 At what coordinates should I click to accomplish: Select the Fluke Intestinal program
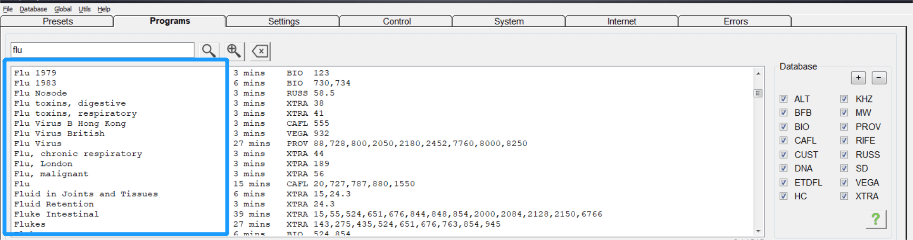pos(56,214)
